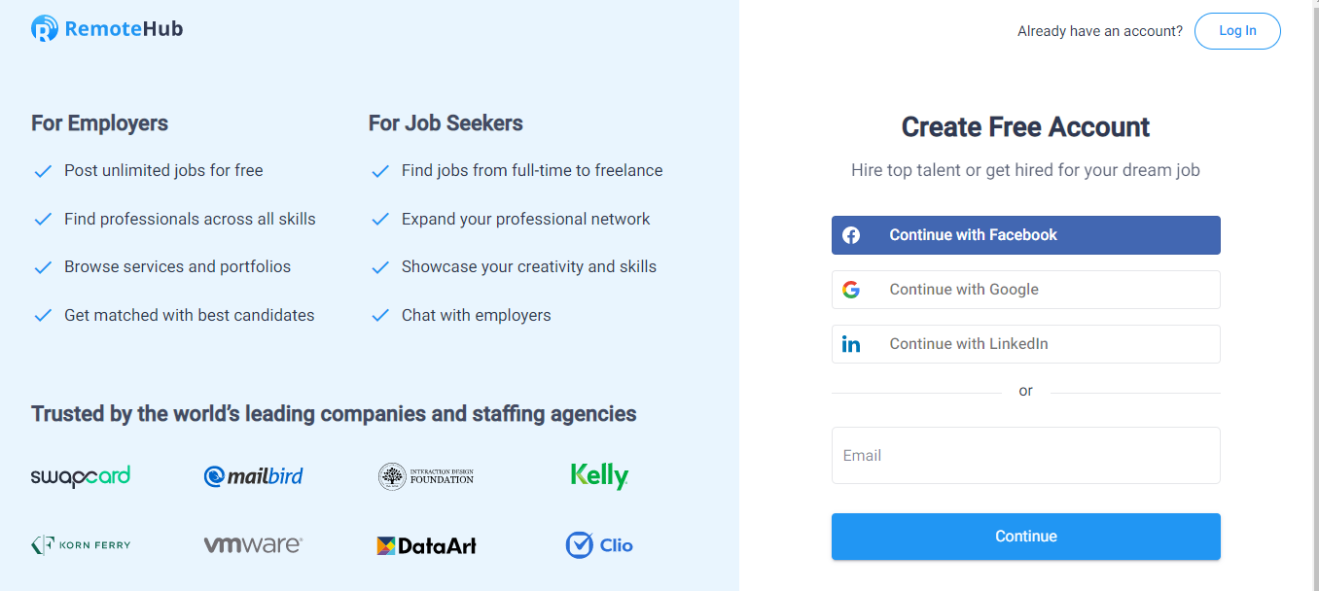Click the LinkedIn icon
Screen dimensions: 1319x591
click(x=851, y=344)
